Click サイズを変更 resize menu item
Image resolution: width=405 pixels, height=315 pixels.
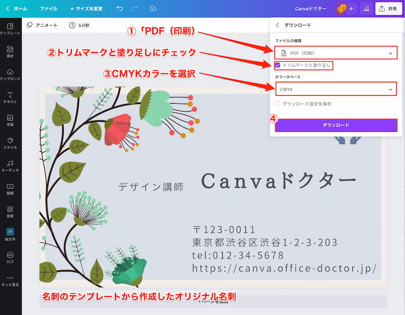tap(86, 9)
